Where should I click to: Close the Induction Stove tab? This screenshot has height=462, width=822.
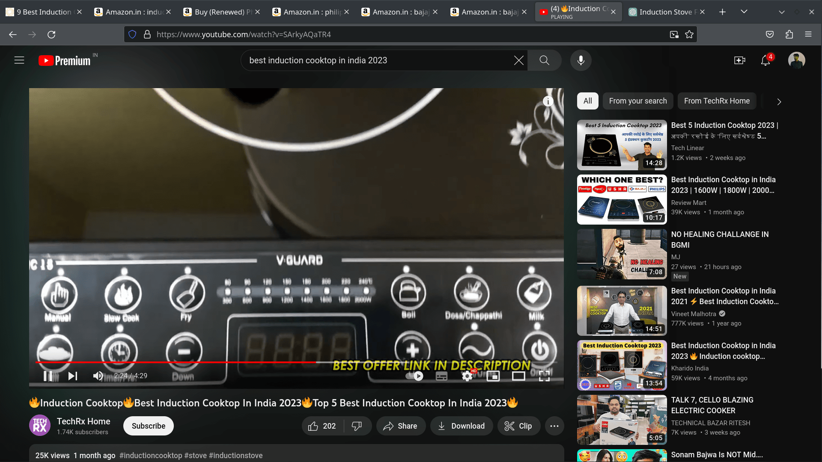click(702, 12)
